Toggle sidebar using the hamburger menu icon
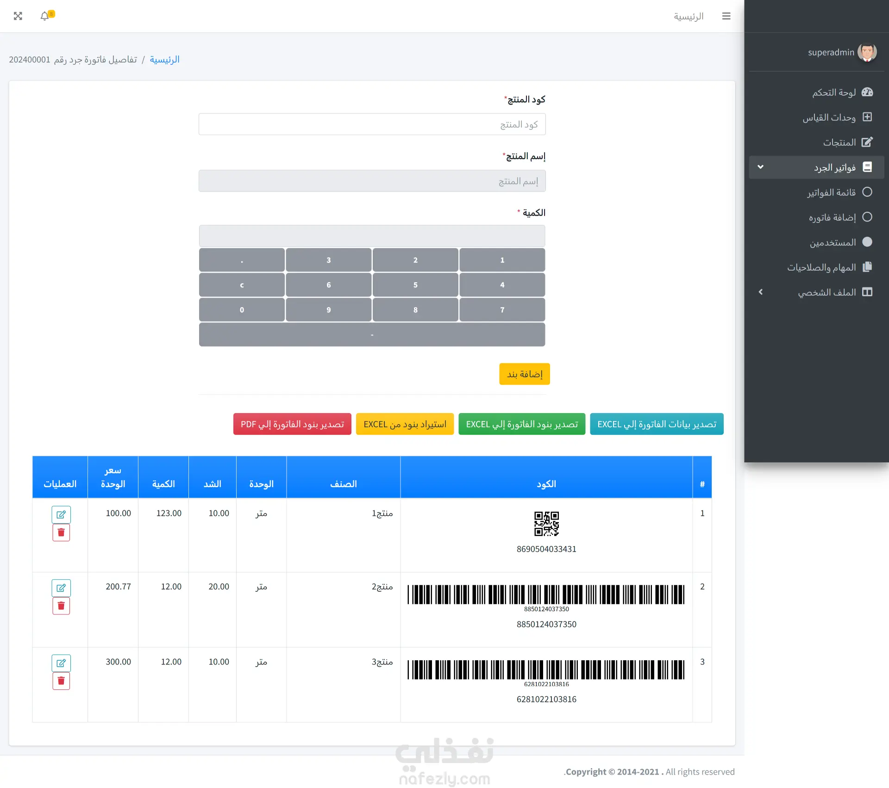This screenshot has height=788, width=889. [726, 16]
